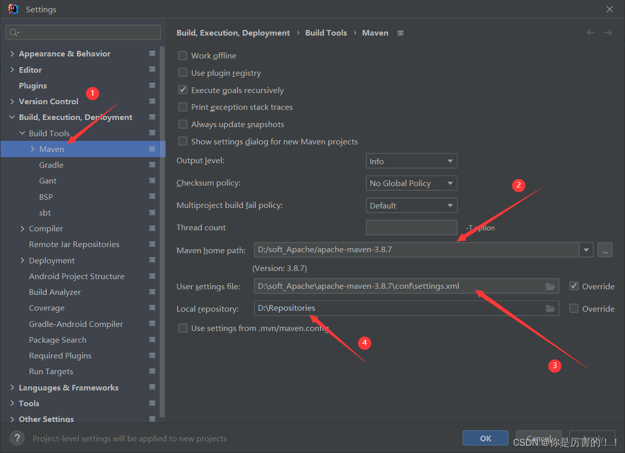
Task: Expand the Editor section
Action: click(x=12, y=70)
